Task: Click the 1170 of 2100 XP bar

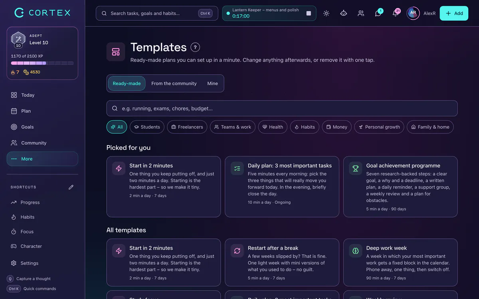Action: (42, 63)
